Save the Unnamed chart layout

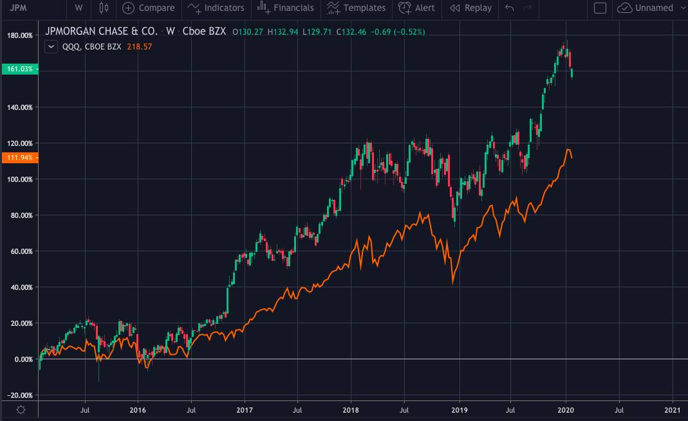click(645, 8)
